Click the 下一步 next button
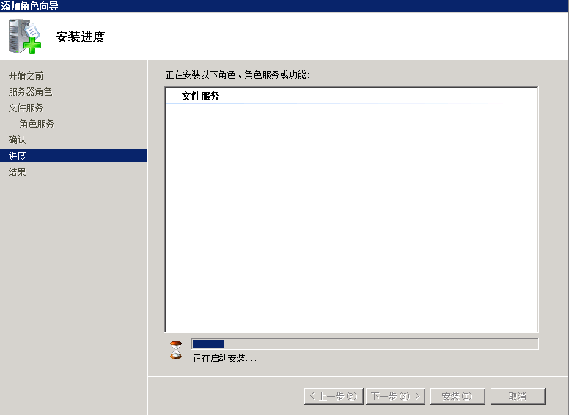This screenshot has height=415, width=569. pyautogui.click(x=395, y=396)
